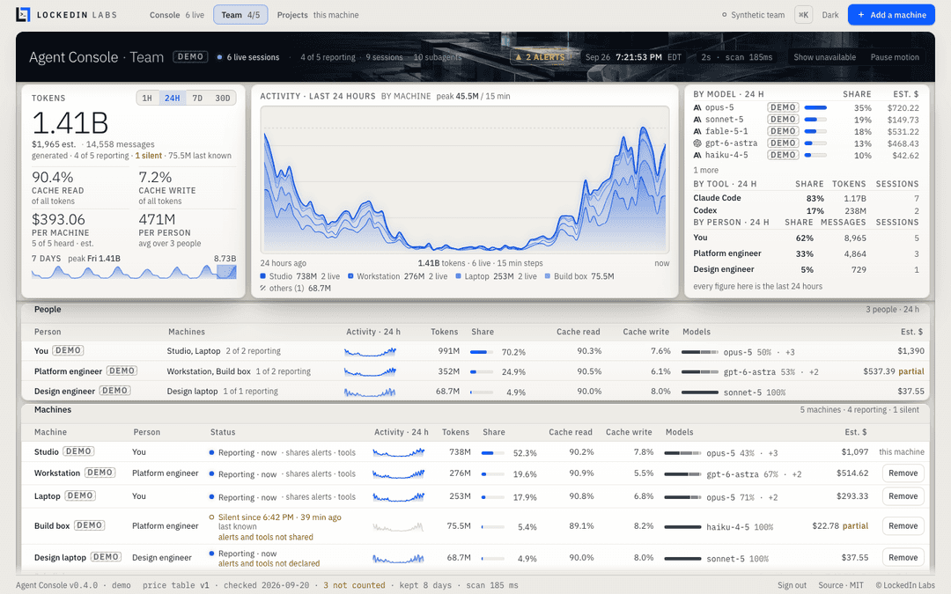Click the alerts warning triangle icon
This screenshot has height=594, width=951.
tap(519, 57)
